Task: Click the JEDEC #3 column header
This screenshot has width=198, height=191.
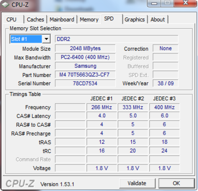Action: [164, 99]
